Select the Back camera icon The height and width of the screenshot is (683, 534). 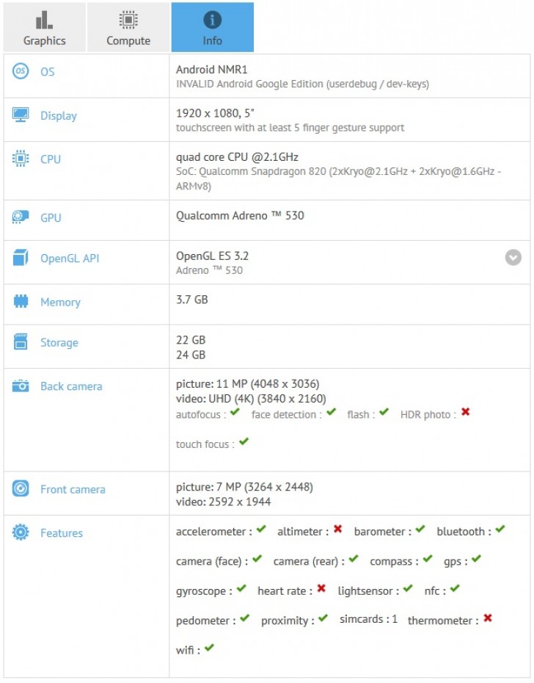tap(20, 386)
